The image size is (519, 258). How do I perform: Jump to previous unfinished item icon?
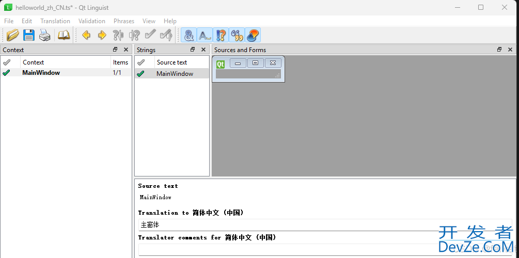tap(118, 35)
